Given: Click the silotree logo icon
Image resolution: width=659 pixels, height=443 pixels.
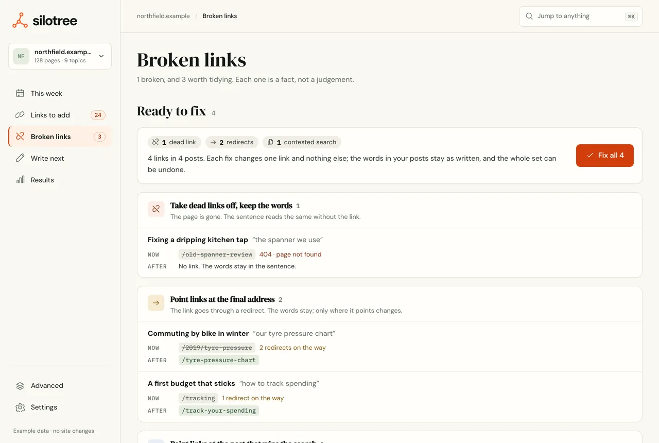Looking at the screenshot, I should coord(20,21).
